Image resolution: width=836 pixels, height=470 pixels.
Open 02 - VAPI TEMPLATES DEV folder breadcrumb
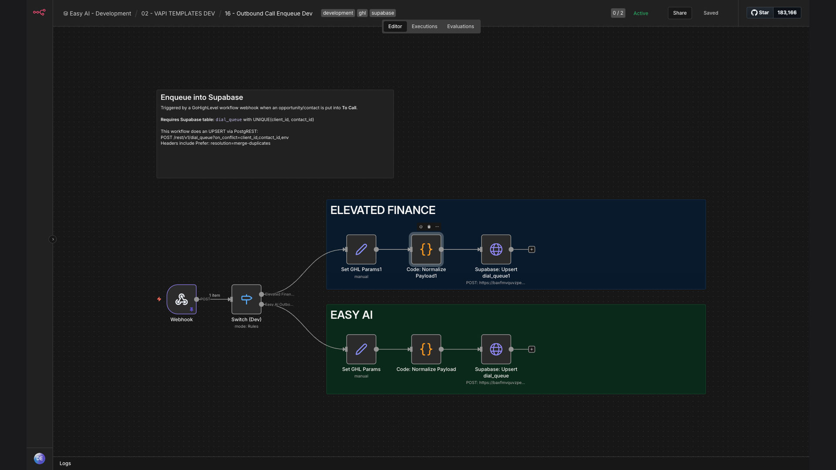click(178, 13)
